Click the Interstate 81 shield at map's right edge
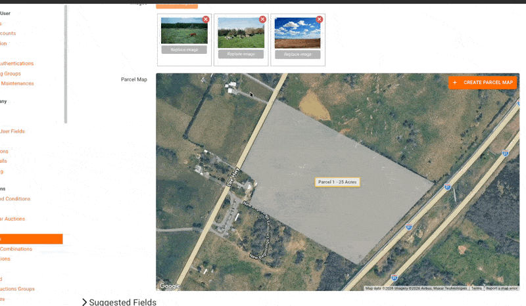This screenshot has width=526, height=306. 505,153
